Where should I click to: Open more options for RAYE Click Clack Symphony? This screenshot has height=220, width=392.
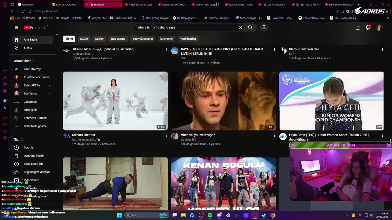pyautogui.click(x=274, y=50)
